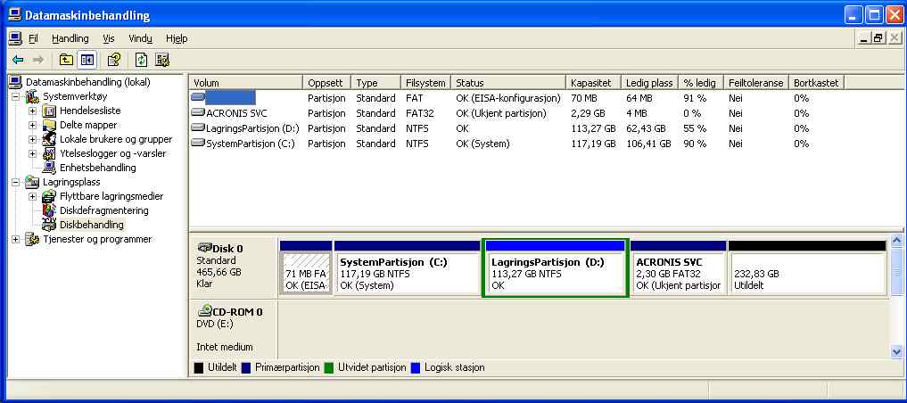
Task: Click the Delte mapper folder icon
Action: (x=50, y=125)
